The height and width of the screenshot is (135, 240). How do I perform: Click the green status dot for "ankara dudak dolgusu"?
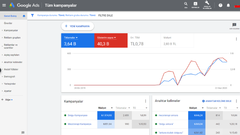(156, 133)
